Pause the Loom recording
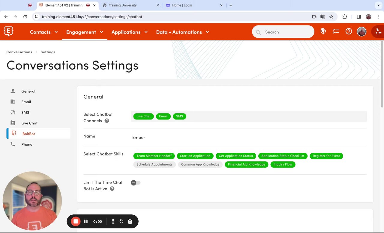 click(86, 221)
